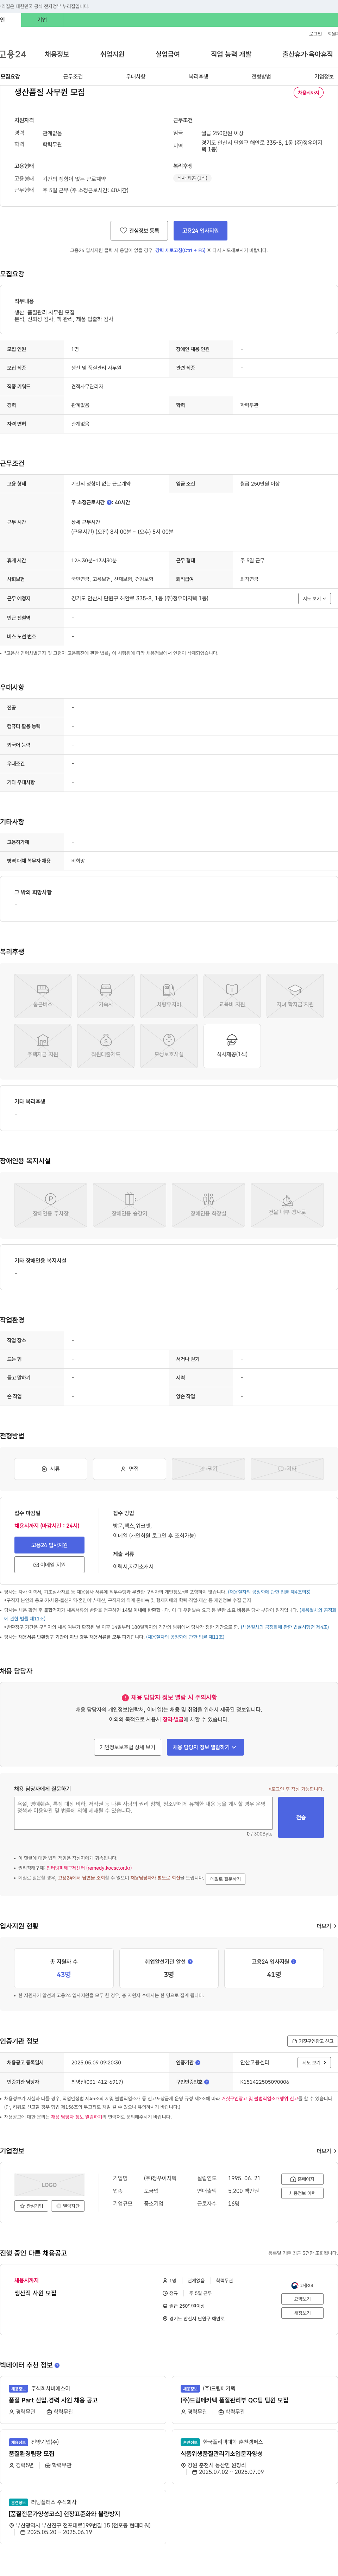Click the 로그인 link

click(315, 34)
